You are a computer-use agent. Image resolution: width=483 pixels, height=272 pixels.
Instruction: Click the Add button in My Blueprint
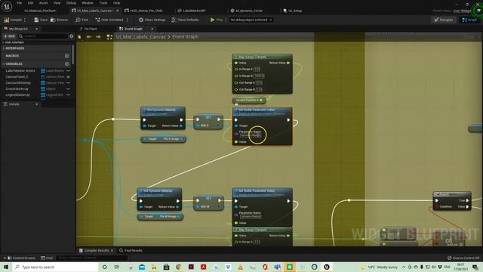click(x=9, y=36)
